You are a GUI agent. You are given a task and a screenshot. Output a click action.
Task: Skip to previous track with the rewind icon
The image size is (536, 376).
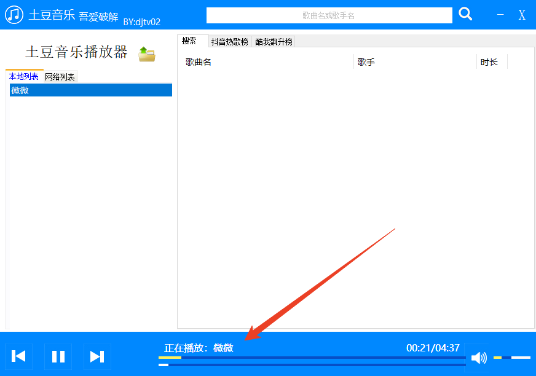coord(18,356)
